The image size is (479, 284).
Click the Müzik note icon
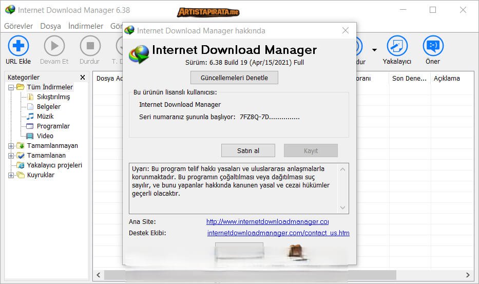(x=30, y=117)
